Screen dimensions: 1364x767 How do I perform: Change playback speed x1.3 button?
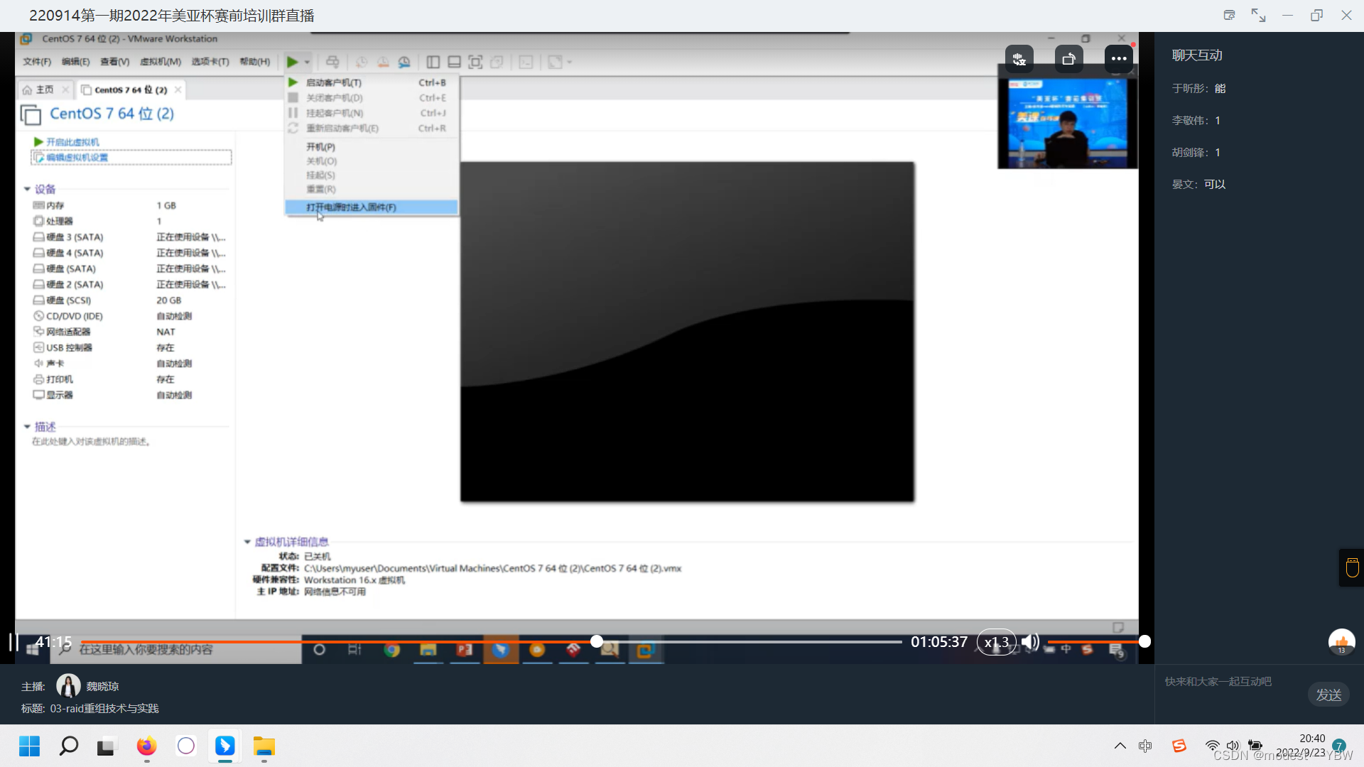(x=996, y=642)
